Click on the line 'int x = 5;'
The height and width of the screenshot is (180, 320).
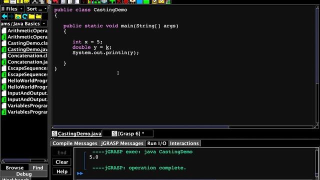pyautogui.click(x=87, y=42)
